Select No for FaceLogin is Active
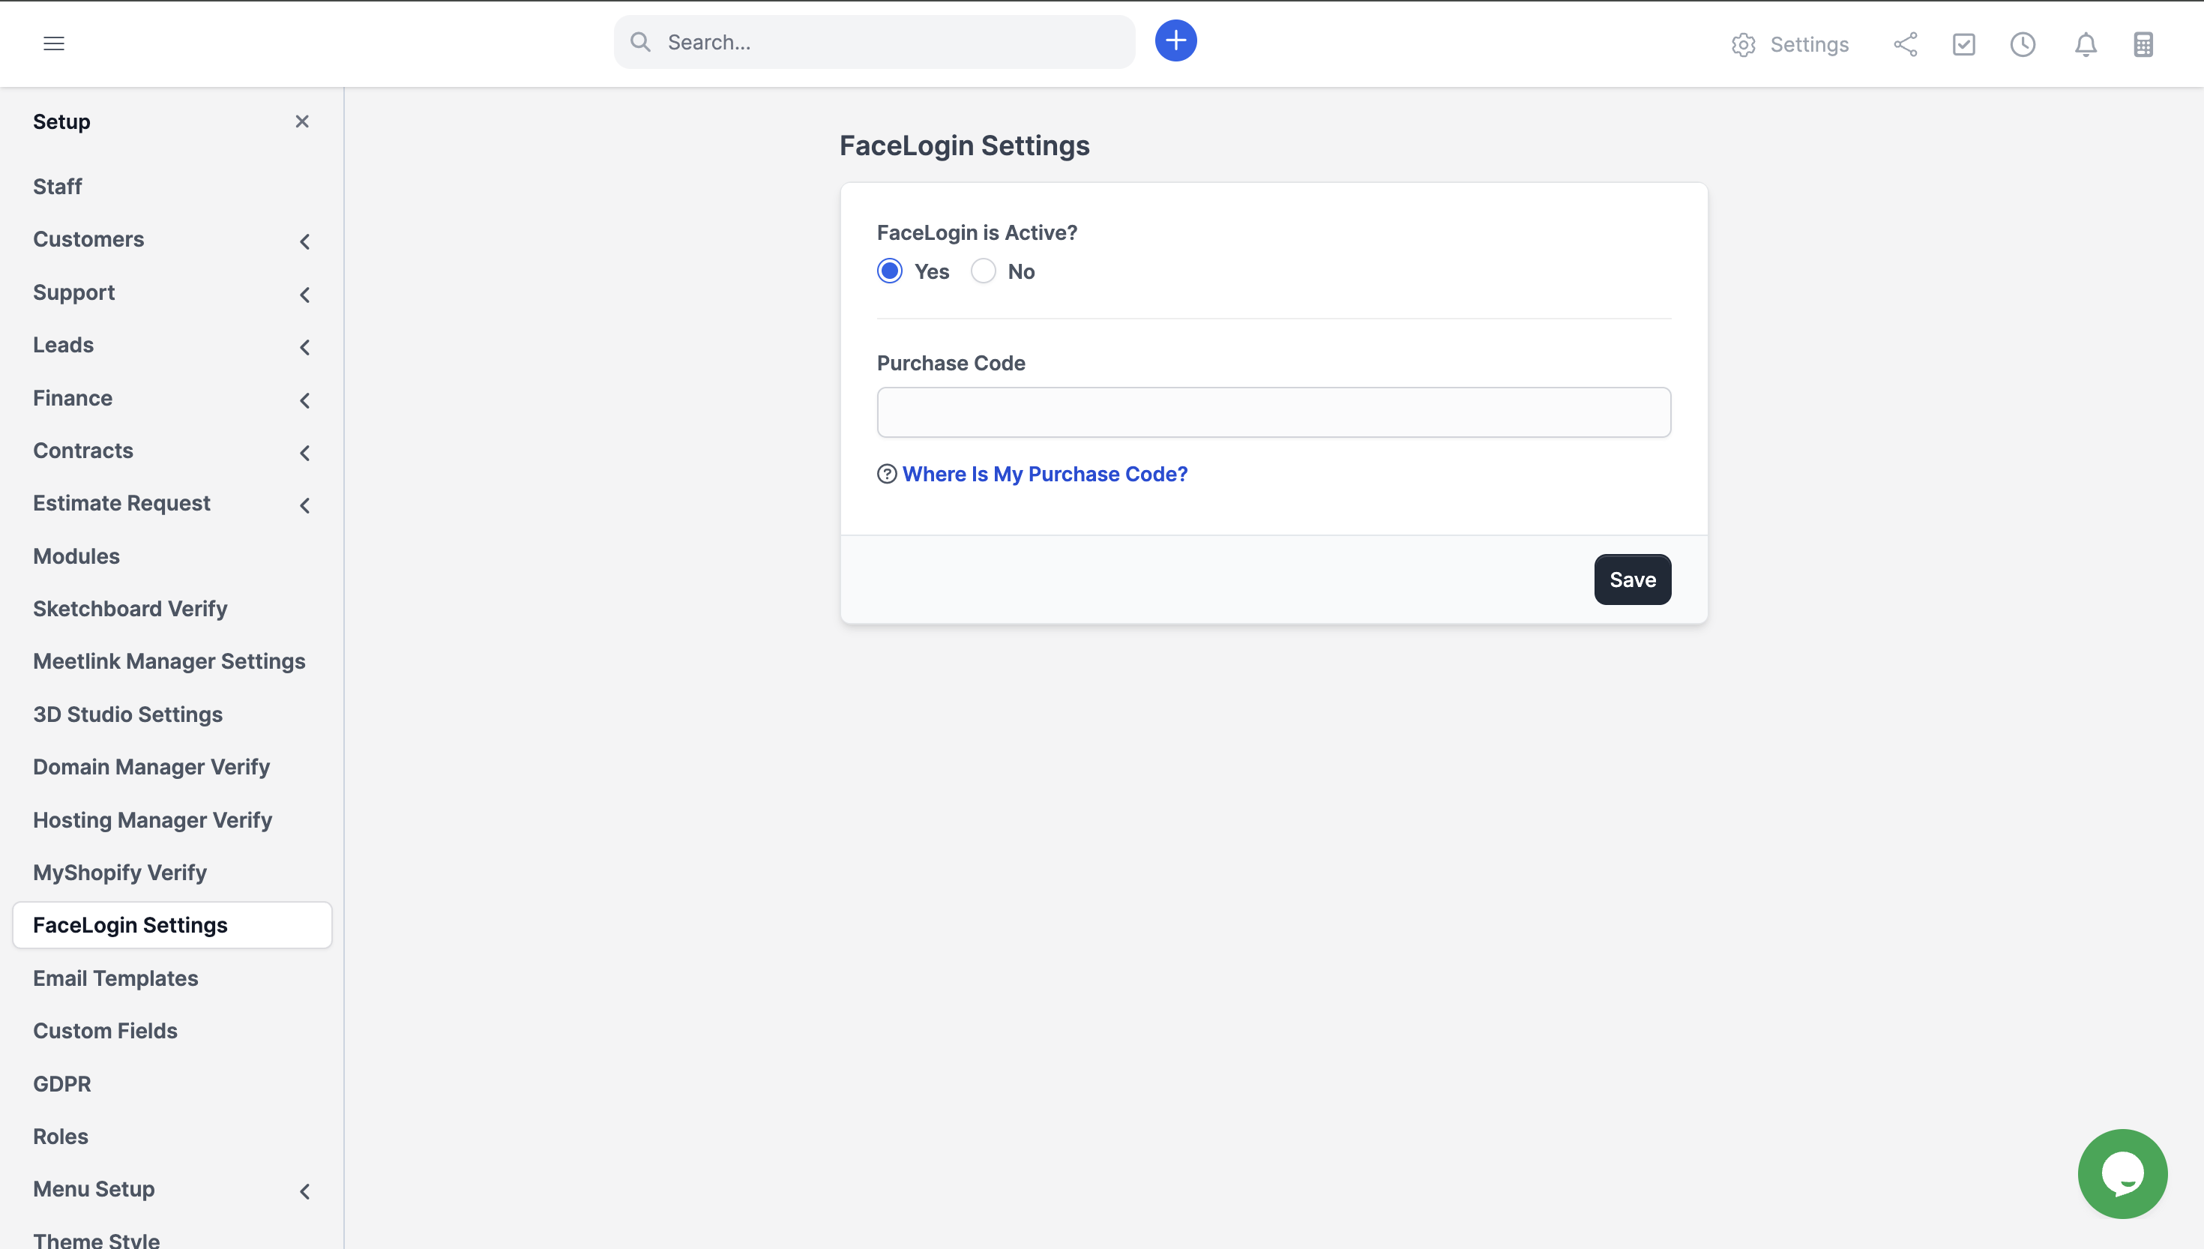 pos(983,270)
